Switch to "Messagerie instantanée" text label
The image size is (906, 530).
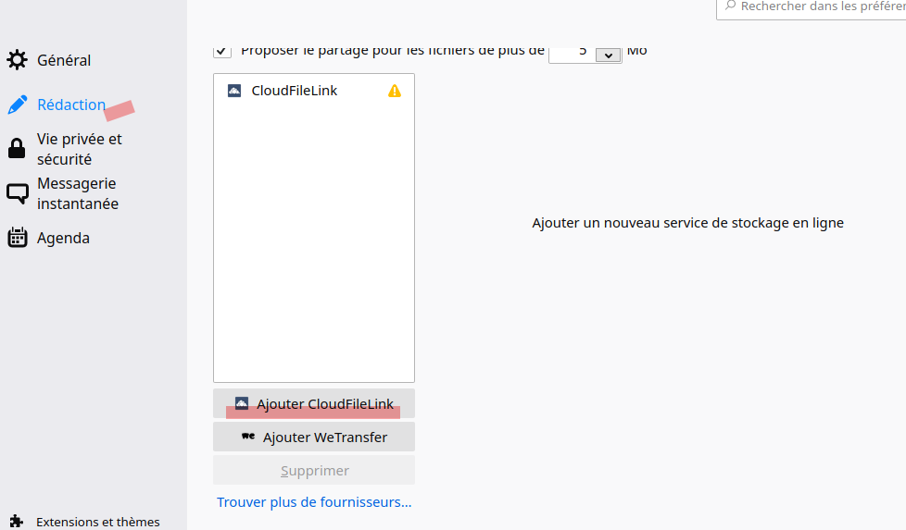pos(78,193)
